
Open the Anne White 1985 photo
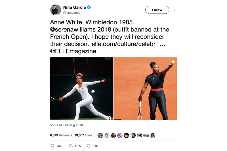(x=82, y=88)
